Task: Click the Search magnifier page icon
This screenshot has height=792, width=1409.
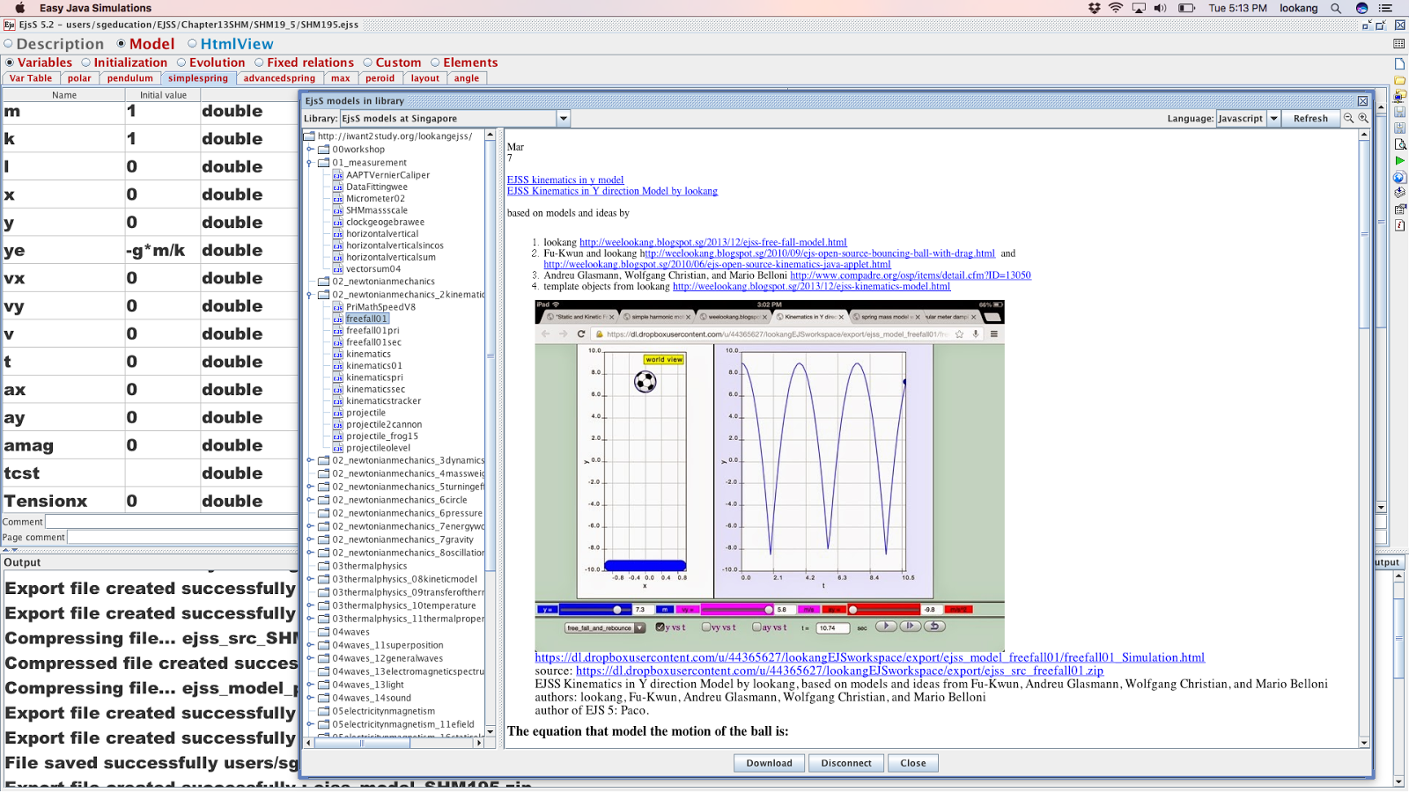Action: click(1399, 144)
